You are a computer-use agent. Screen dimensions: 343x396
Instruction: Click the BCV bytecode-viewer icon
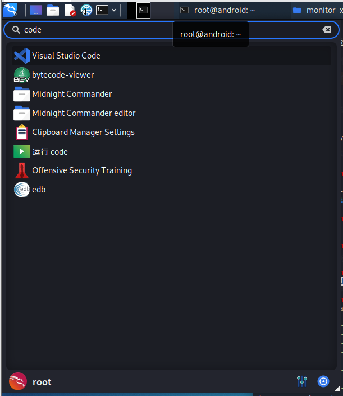tap(22, 75)
